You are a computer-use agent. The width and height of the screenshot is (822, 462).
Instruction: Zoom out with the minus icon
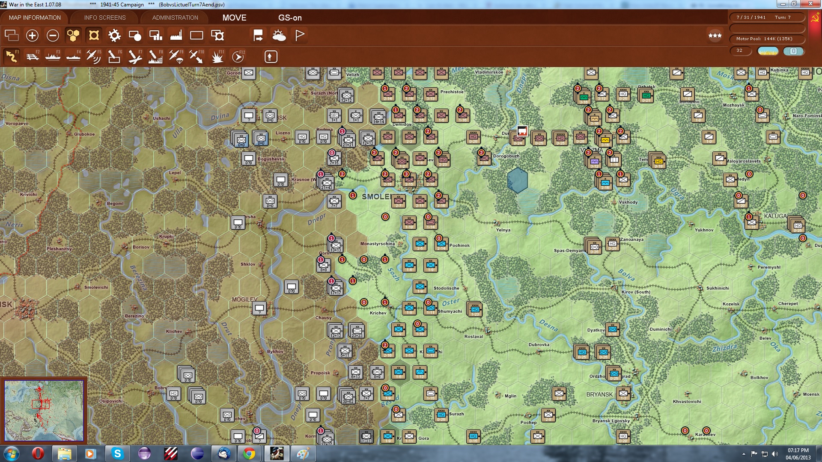pyautogui.click(x=53, y=35)
